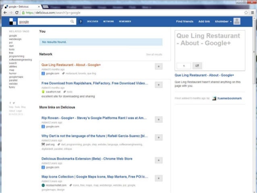Add Rip Rowan Google+ link plus

click(x=158, y=120)
